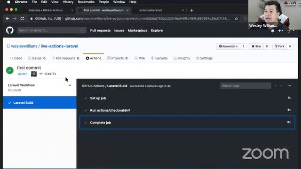Click the GitHub Actions breadcrumb text
The image size is (301, 169).
coord(93,86)
